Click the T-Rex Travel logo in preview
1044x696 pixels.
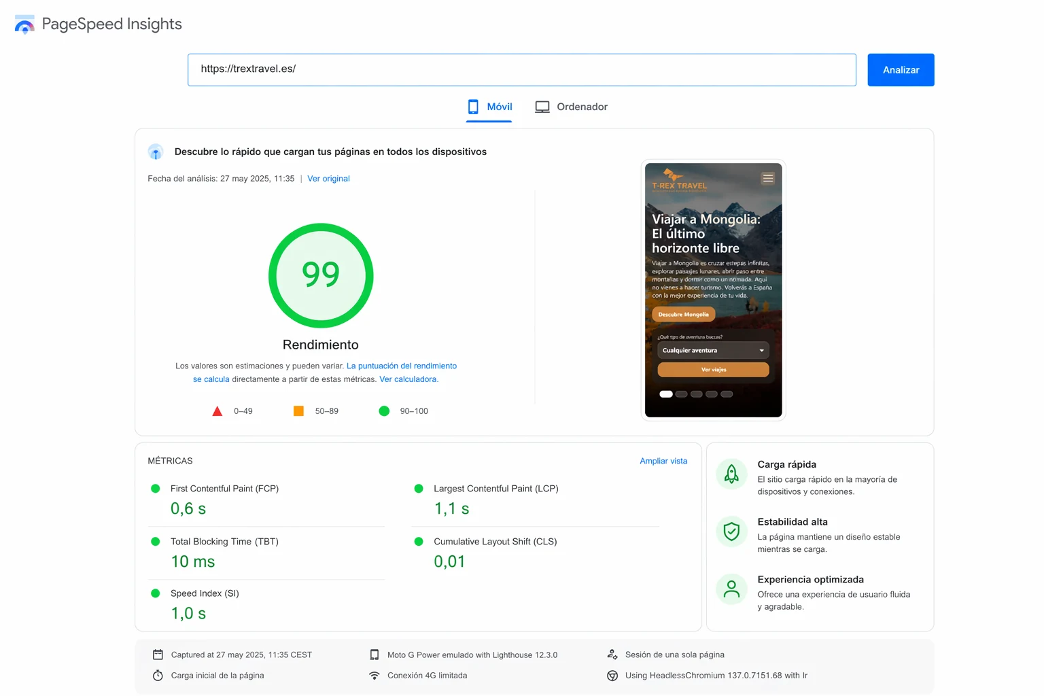(x=679, y=180)
